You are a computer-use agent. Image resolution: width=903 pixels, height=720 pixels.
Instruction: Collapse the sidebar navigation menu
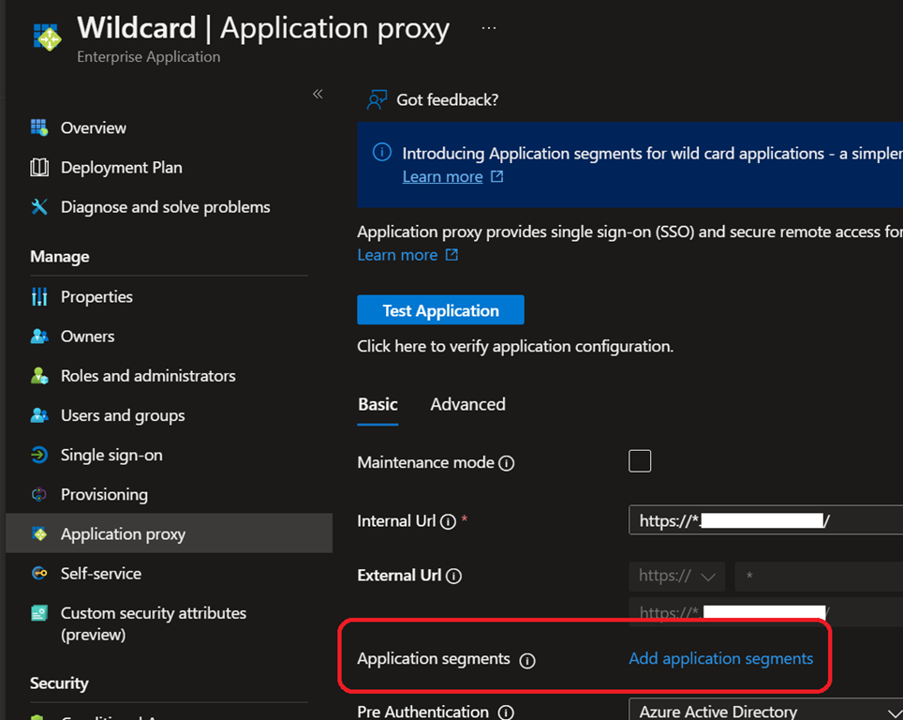[318, 94]
